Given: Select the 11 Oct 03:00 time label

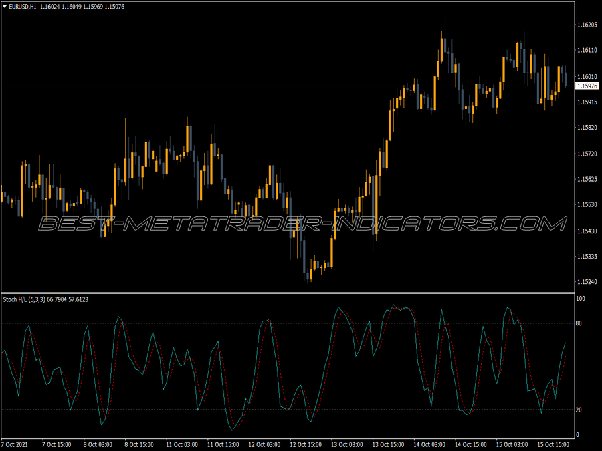Looking at the screenshot, I should (x=182, y=445).
